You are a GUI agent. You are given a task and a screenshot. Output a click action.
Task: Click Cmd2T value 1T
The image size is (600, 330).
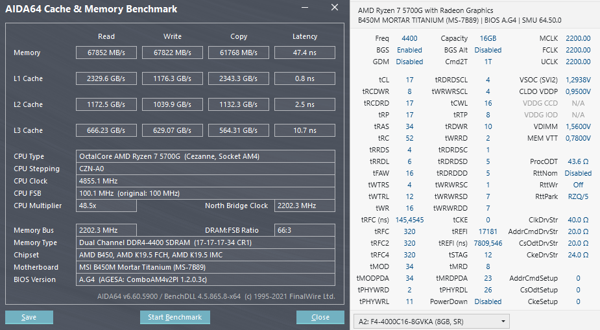(x=488, y=62)
